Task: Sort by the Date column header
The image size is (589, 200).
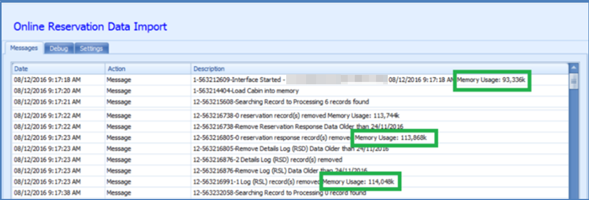Action: coord(58,69)
